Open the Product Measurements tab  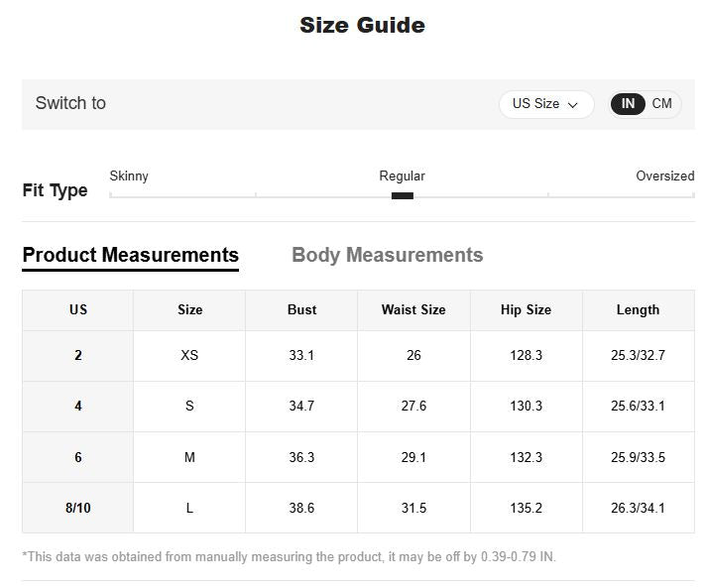tap(130, 255)
